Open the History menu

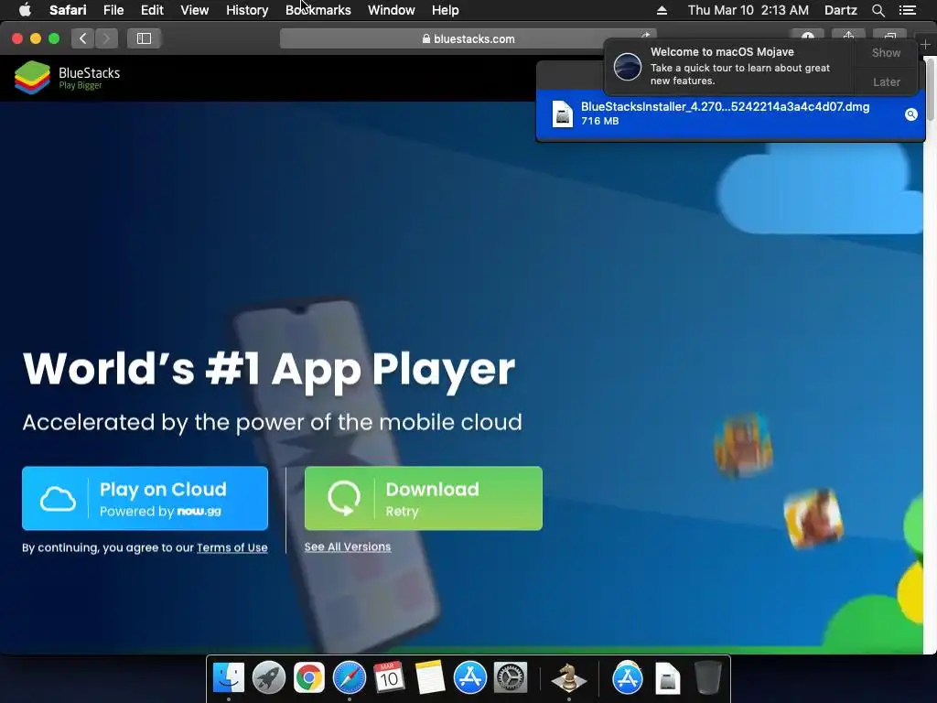247,10
